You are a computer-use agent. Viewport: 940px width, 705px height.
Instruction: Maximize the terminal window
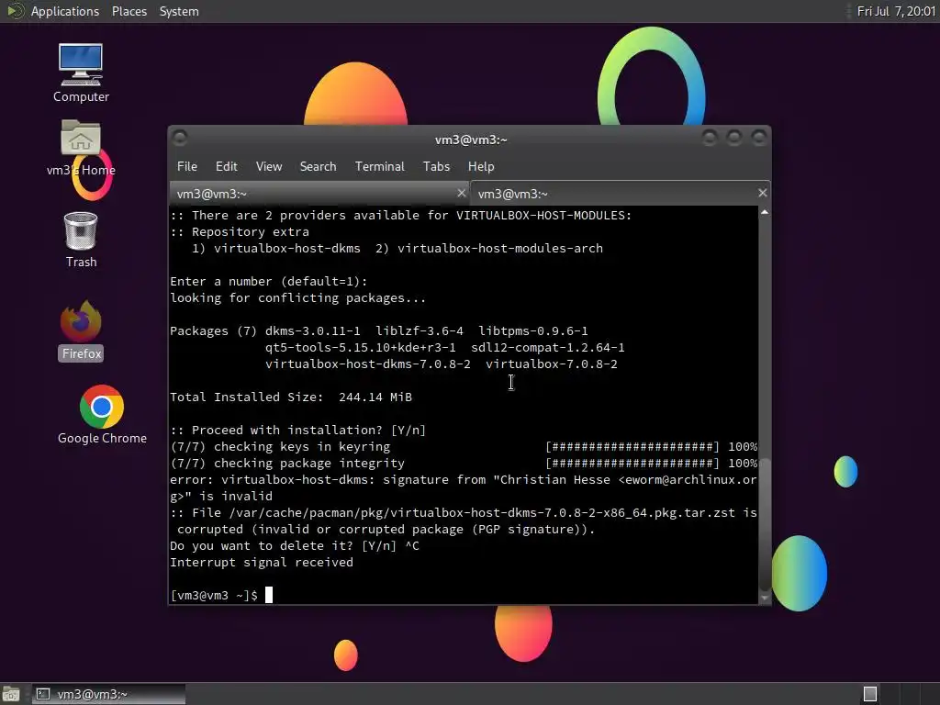(734, 139)
